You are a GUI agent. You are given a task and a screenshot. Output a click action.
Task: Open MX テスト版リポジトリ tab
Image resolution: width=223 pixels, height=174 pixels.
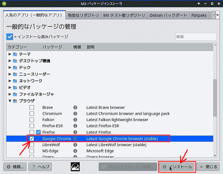click(x=124, y=15)
